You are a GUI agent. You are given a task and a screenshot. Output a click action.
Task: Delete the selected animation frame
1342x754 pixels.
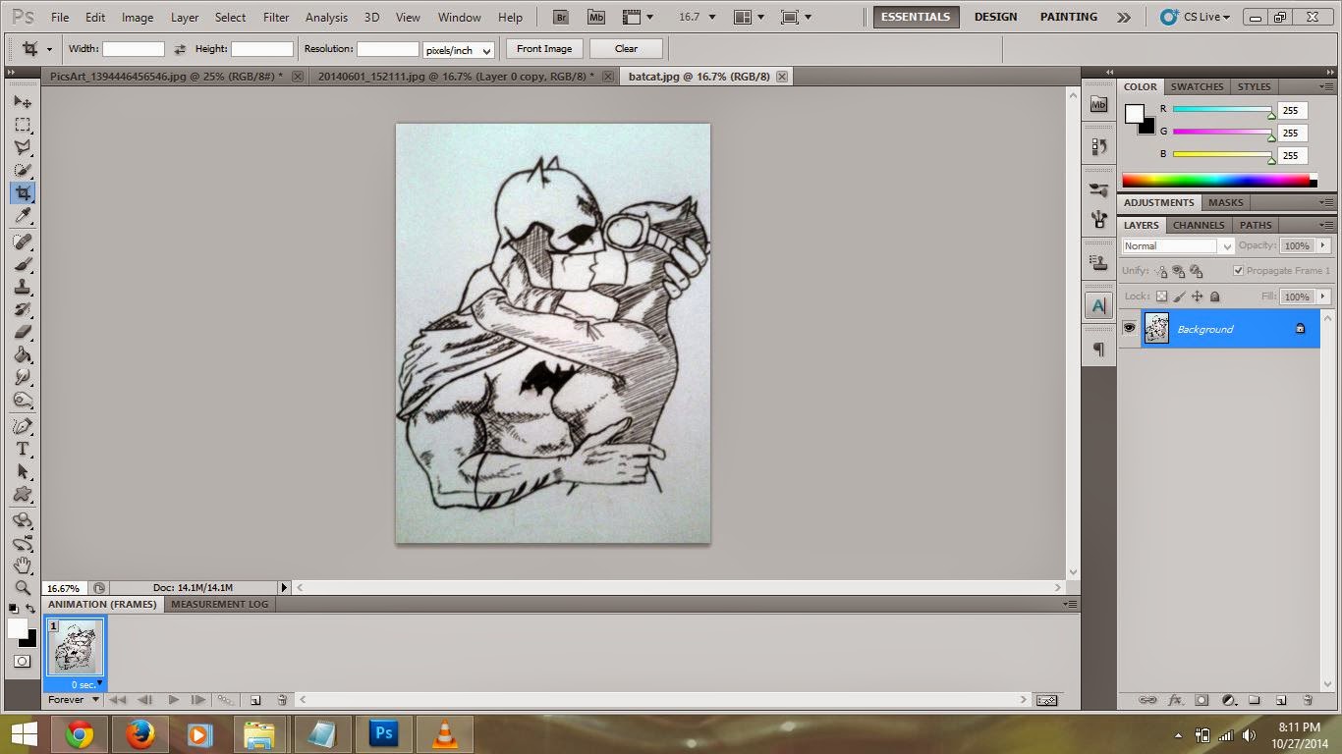tap(282, 700)
